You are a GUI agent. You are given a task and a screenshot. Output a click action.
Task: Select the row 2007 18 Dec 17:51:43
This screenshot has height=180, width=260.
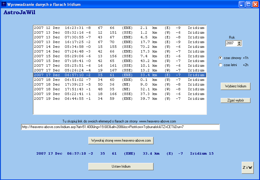coord(120,89)
